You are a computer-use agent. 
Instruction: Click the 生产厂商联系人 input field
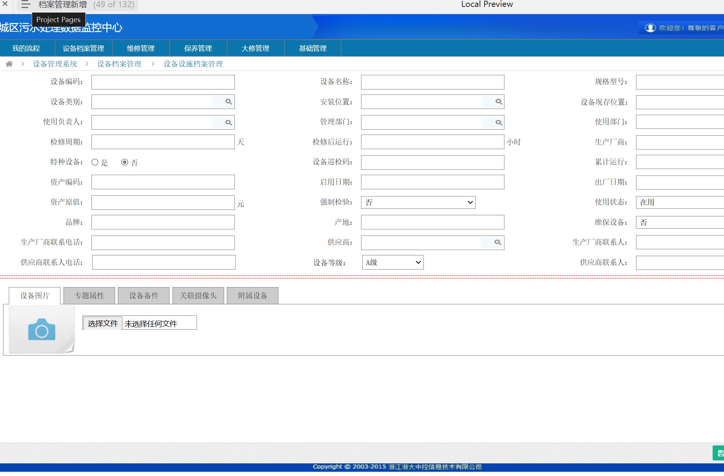[x=680, y=242]
